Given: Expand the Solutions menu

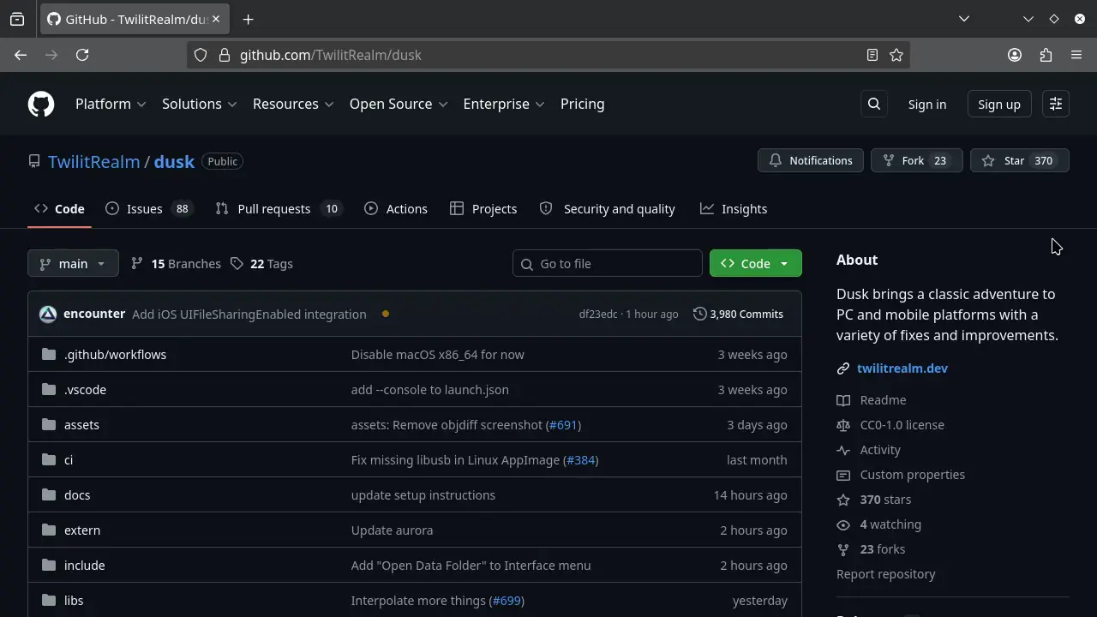Looking at the screenshot, I should [200, 105].
